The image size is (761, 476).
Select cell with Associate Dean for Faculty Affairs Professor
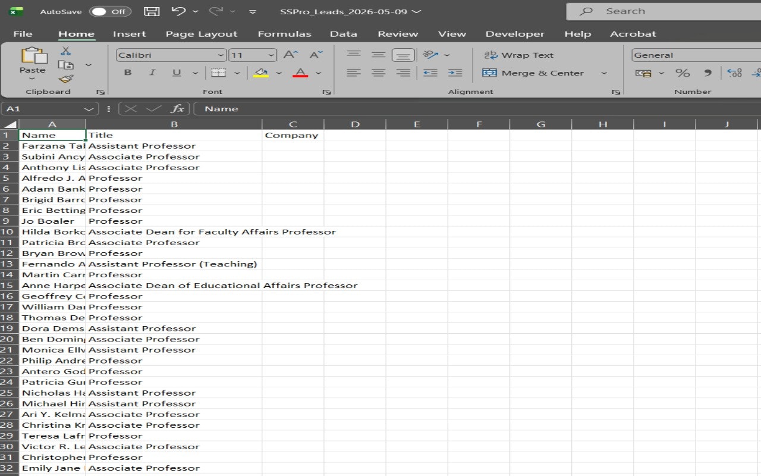click(174, 232)
